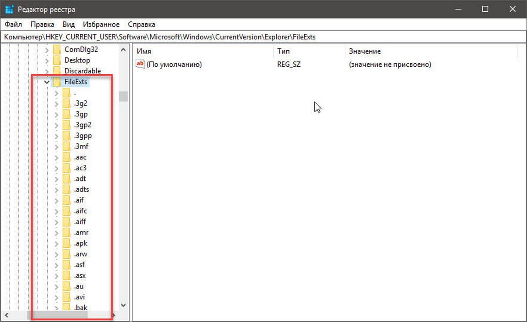Click the REG_SZ type cell
The image size is (527, 322).
[289, 65]
